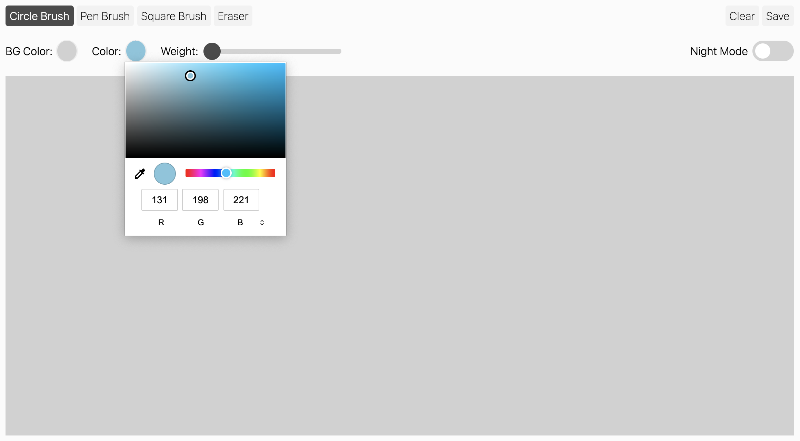Select the Circle Brush tool
Screen dimensions: 800x441
coord(39,16)
